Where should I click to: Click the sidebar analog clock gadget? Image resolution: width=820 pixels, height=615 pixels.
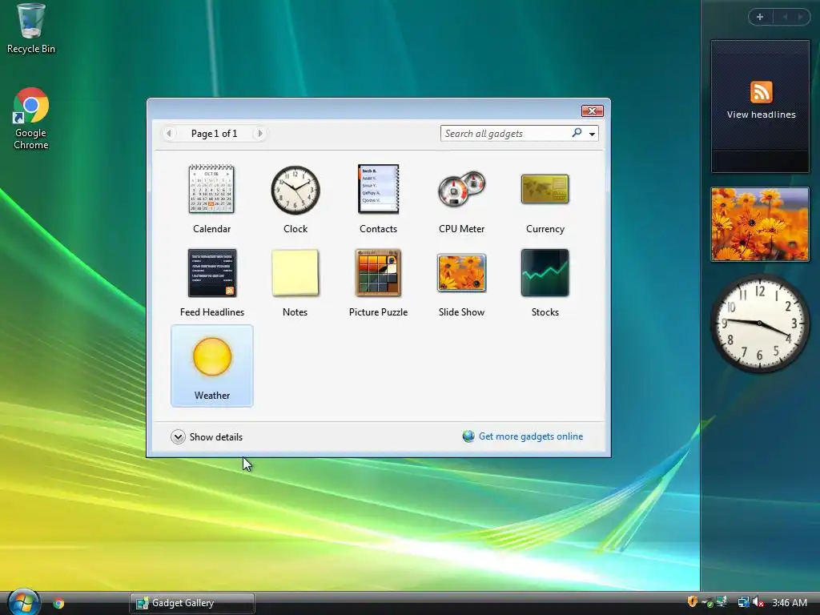(760, 324)
